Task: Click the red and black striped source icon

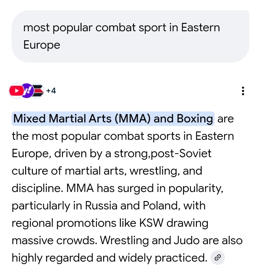Action: [x=37, y=91]
